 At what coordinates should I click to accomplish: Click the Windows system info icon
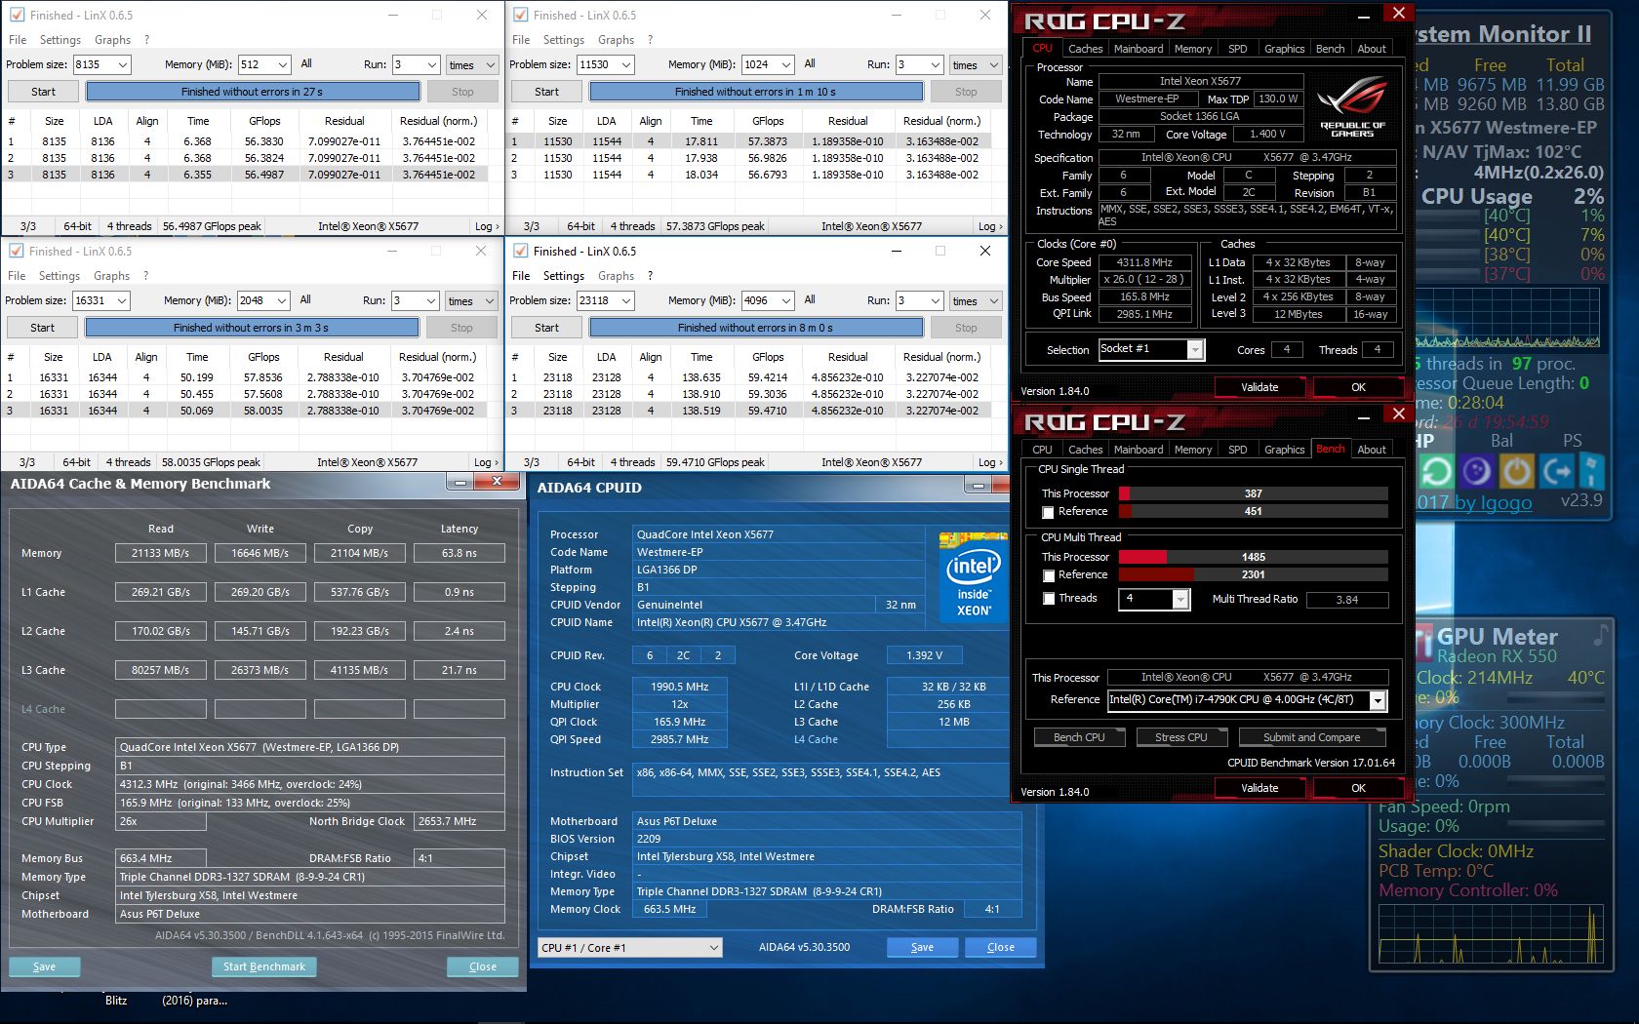[1591, 472]
